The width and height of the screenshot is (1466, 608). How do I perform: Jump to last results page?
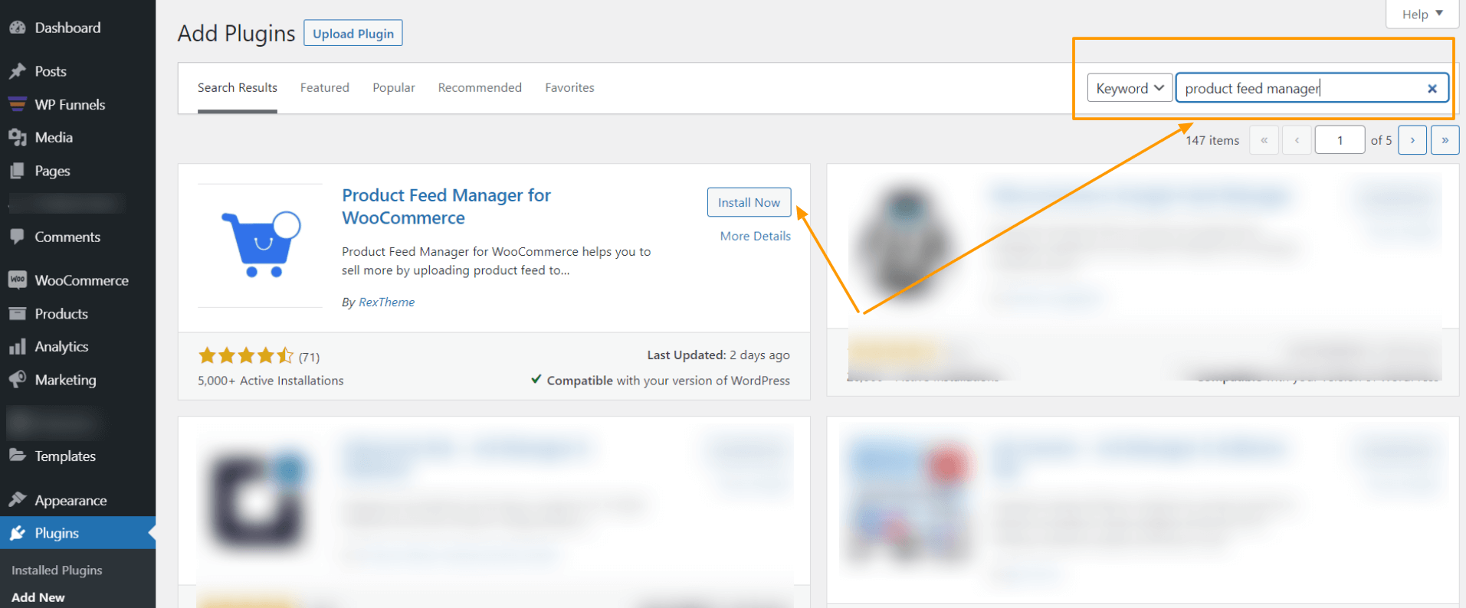coord(1445,140)
